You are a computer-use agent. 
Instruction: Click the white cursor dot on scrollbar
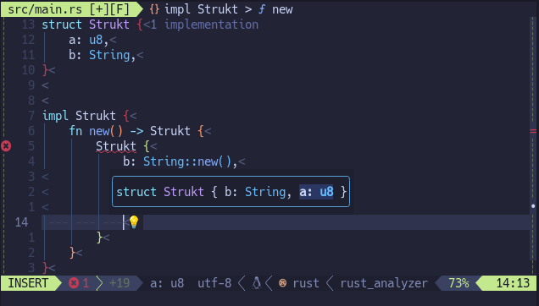[533, 205]
